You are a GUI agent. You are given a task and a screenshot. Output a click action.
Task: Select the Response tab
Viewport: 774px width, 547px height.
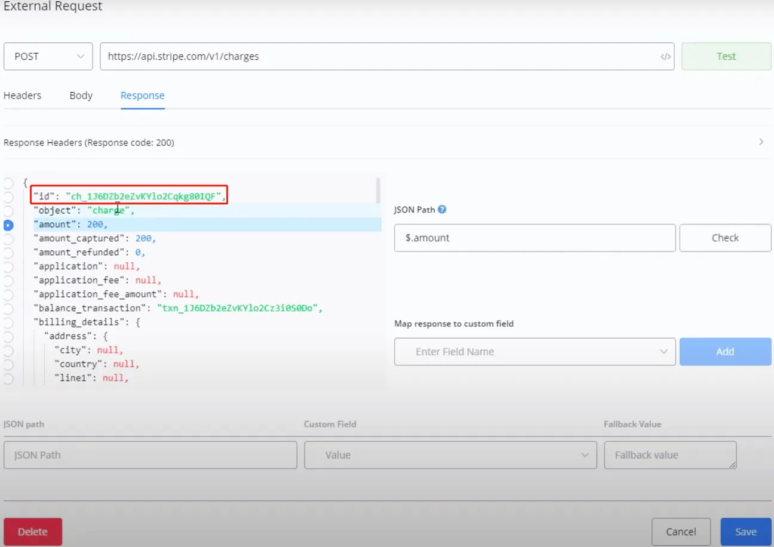[x=142, y=96]
